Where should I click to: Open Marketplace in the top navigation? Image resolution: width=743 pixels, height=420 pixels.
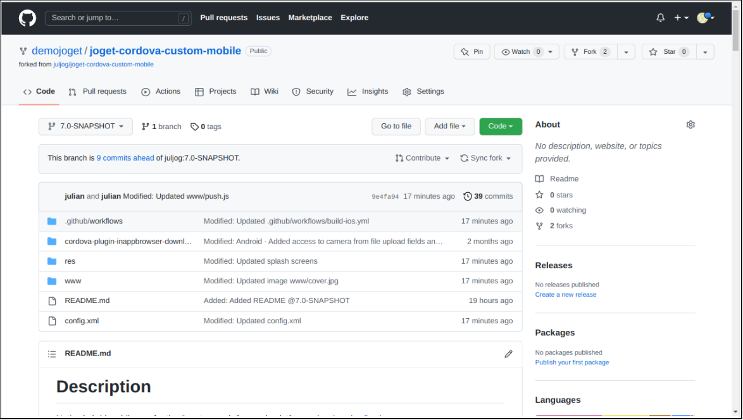coord(310,18)
